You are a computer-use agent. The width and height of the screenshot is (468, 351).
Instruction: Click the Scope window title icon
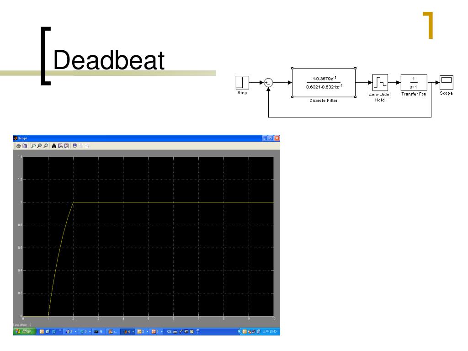tap(15, 138)
